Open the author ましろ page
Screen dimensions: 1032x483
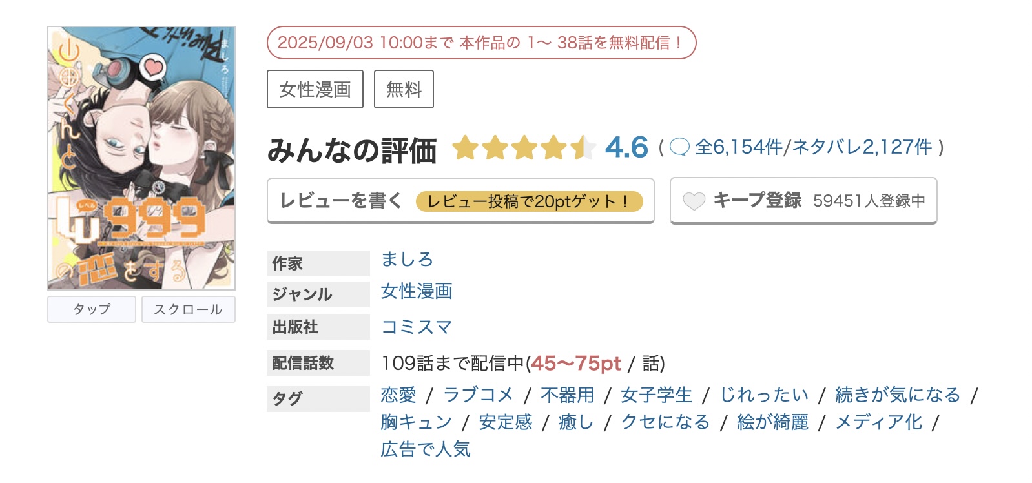[407, 260]
